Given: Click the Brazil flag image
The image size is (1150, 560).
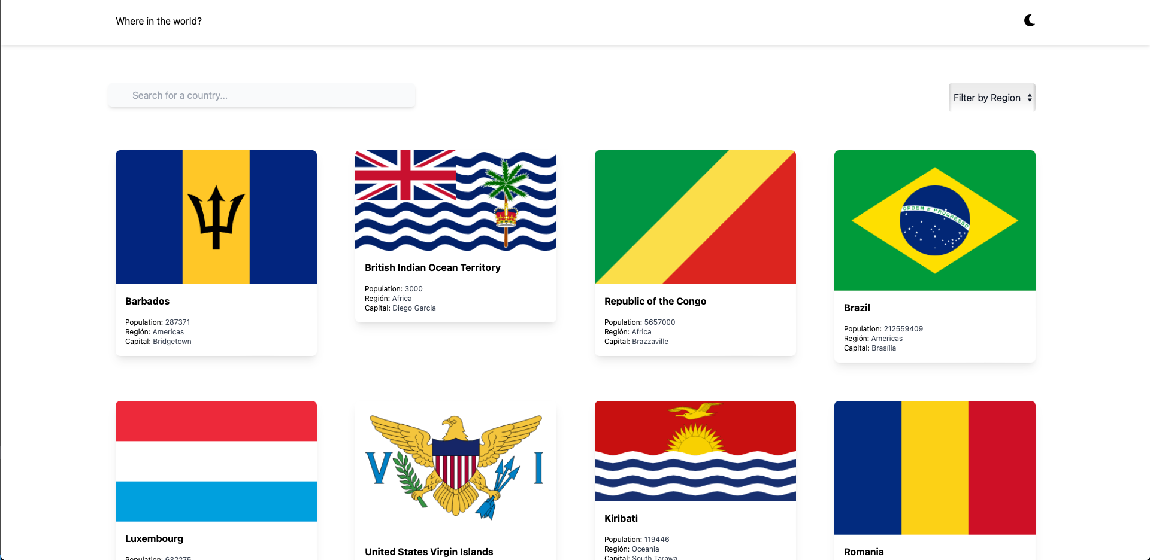Looking at the screenshot, I should (935, 220).
